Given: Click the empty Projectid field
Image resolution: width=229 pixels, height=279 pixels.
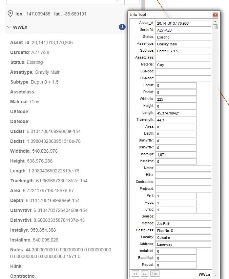Looking at the screenshot, I should point(183,189).
